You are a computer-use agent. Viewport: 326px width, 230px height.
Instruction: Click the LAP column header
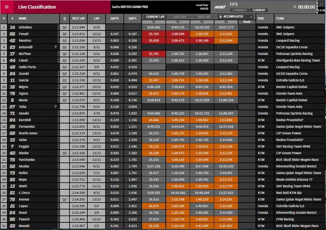click(96, 19)
